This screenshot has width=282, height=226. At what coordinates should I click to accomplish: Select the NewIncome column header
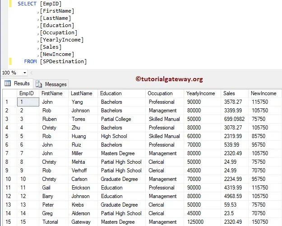tap(264, 93)
